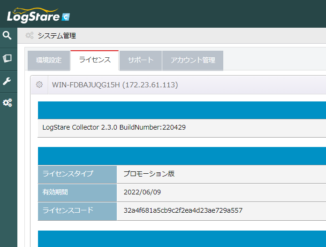Click the gear icon beside WIN-FDBAJUQG15H
Viewport: 326px width, 247px height.
pos(39,85)
